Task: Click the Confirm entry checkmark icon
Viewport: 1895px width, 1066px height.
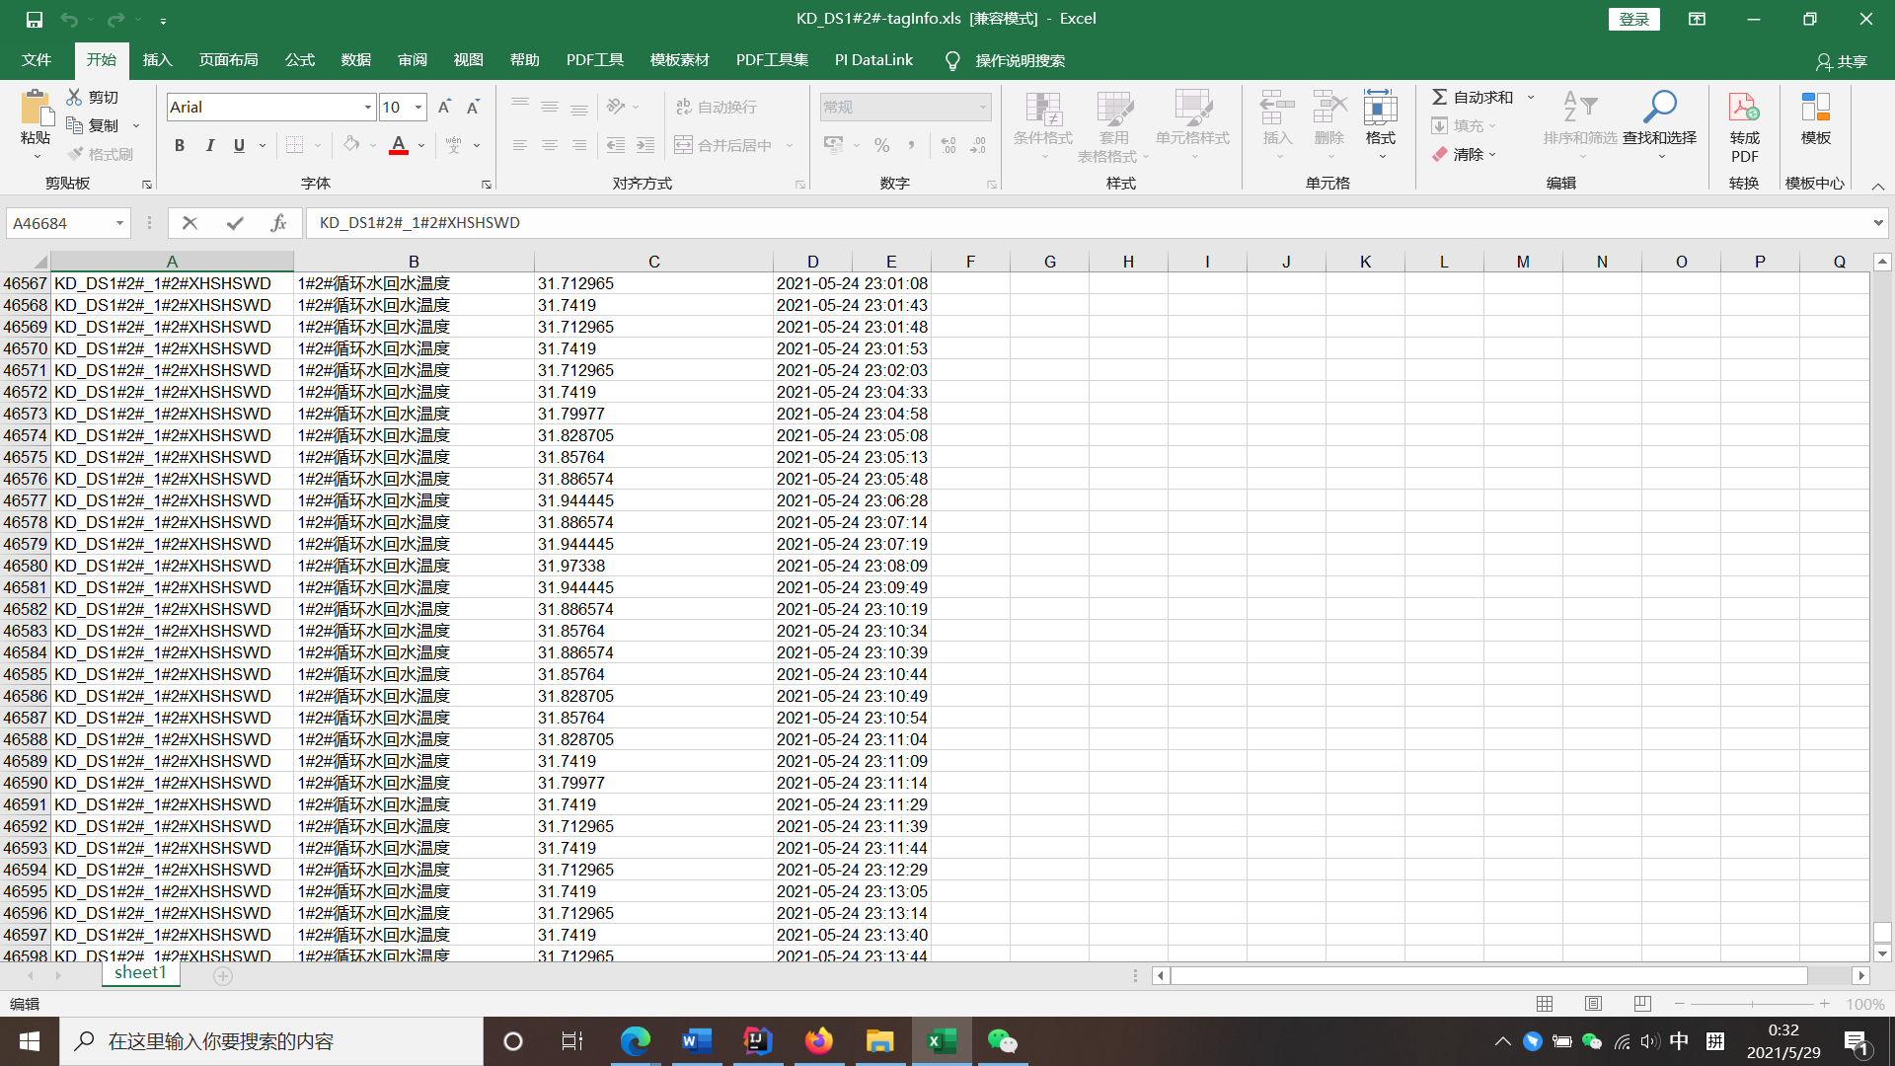Action: (235, 223)
